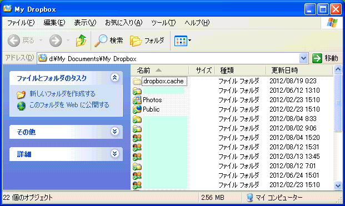The image size is (345, 206).
Task: Open the 表示(V) menu
Action: (x=85, y=23)
